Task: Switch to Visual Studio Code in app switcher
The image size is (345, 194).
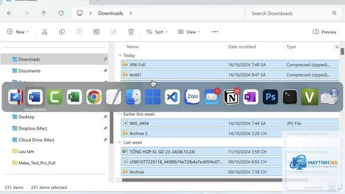Action: coord(172,97)
